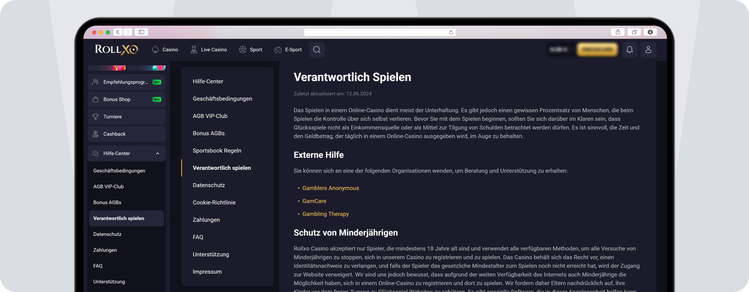The width and height of the screenshot is (749, 292).
Task: Select FAQ in left sidebar submenu
Action: tap(98, 266)
